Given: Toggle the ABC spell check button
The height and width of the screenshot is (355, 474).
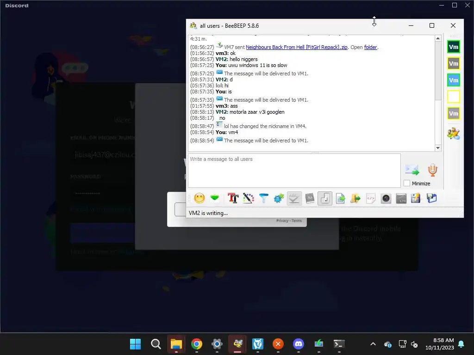Looking at the screenshot, I should click(x=294, y=198).
